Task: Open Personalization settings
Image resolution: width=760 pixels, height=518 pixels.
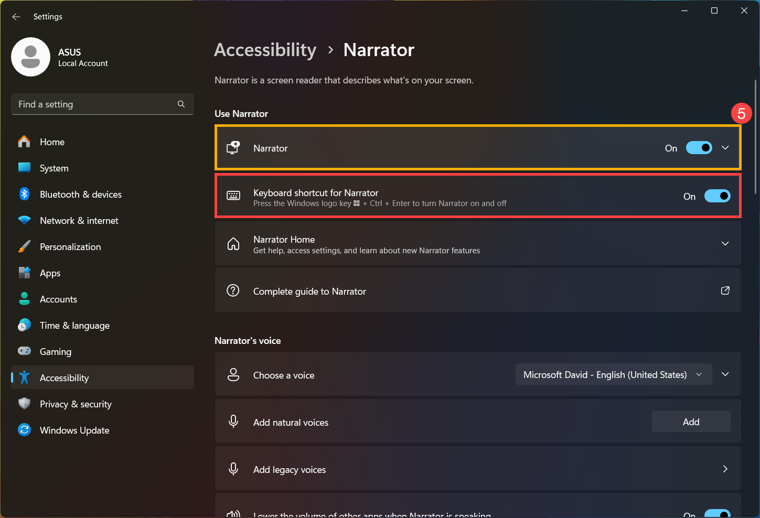Action: pyautogui.click(x=102, y=246)
